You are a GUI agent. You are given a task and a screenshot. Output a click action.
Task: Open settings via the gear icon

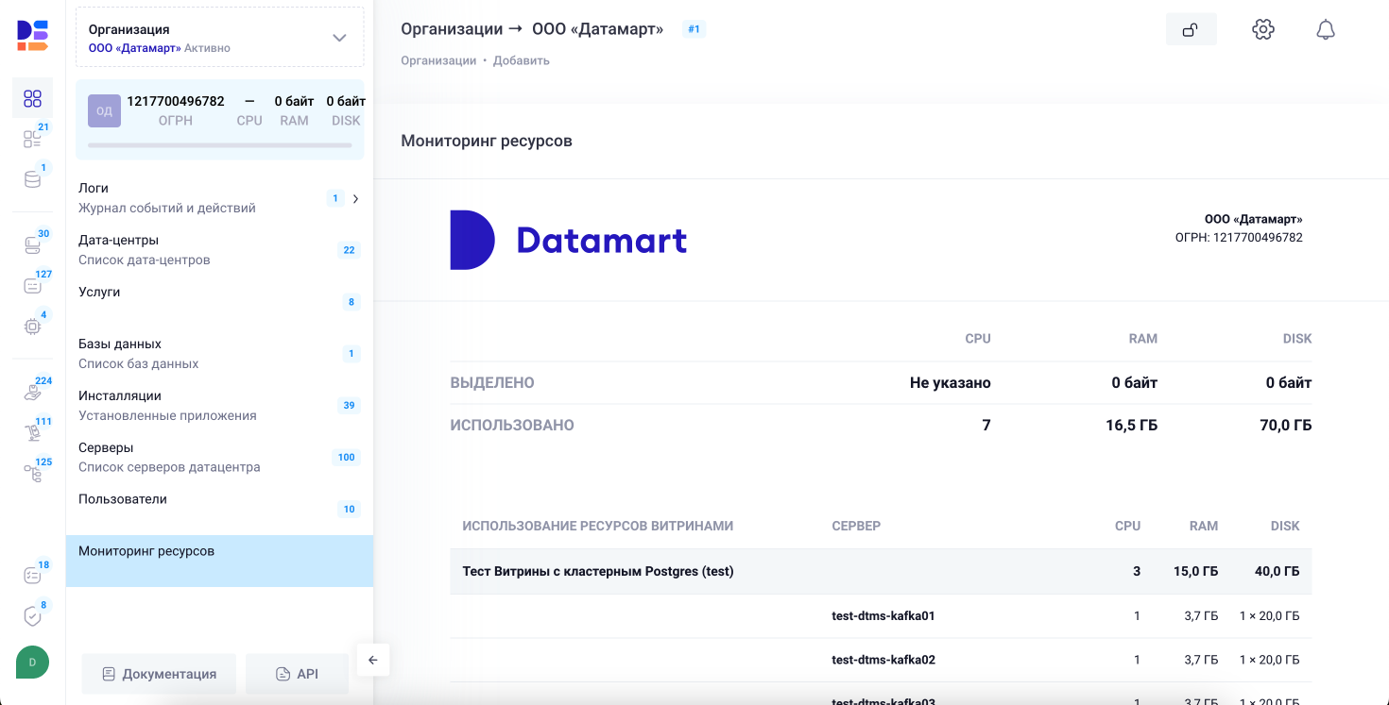click(x=1263, y=29)
